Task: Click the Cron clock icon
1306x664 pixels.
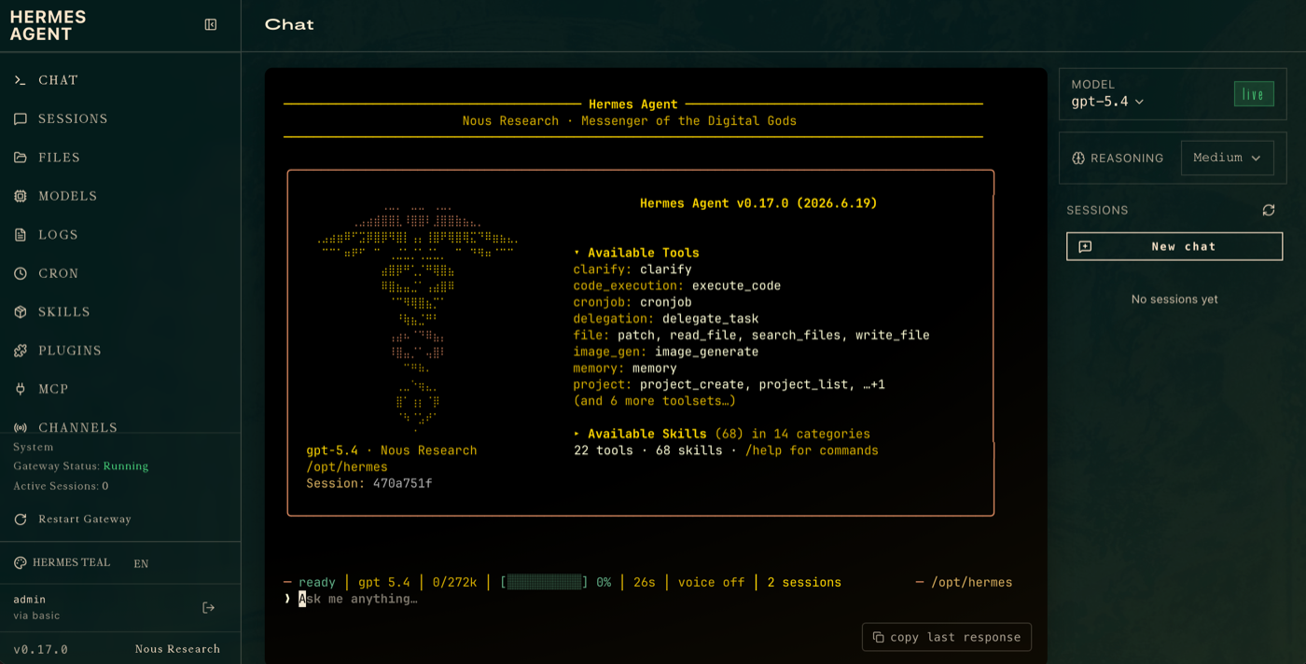Action: (x=21, y=274)
